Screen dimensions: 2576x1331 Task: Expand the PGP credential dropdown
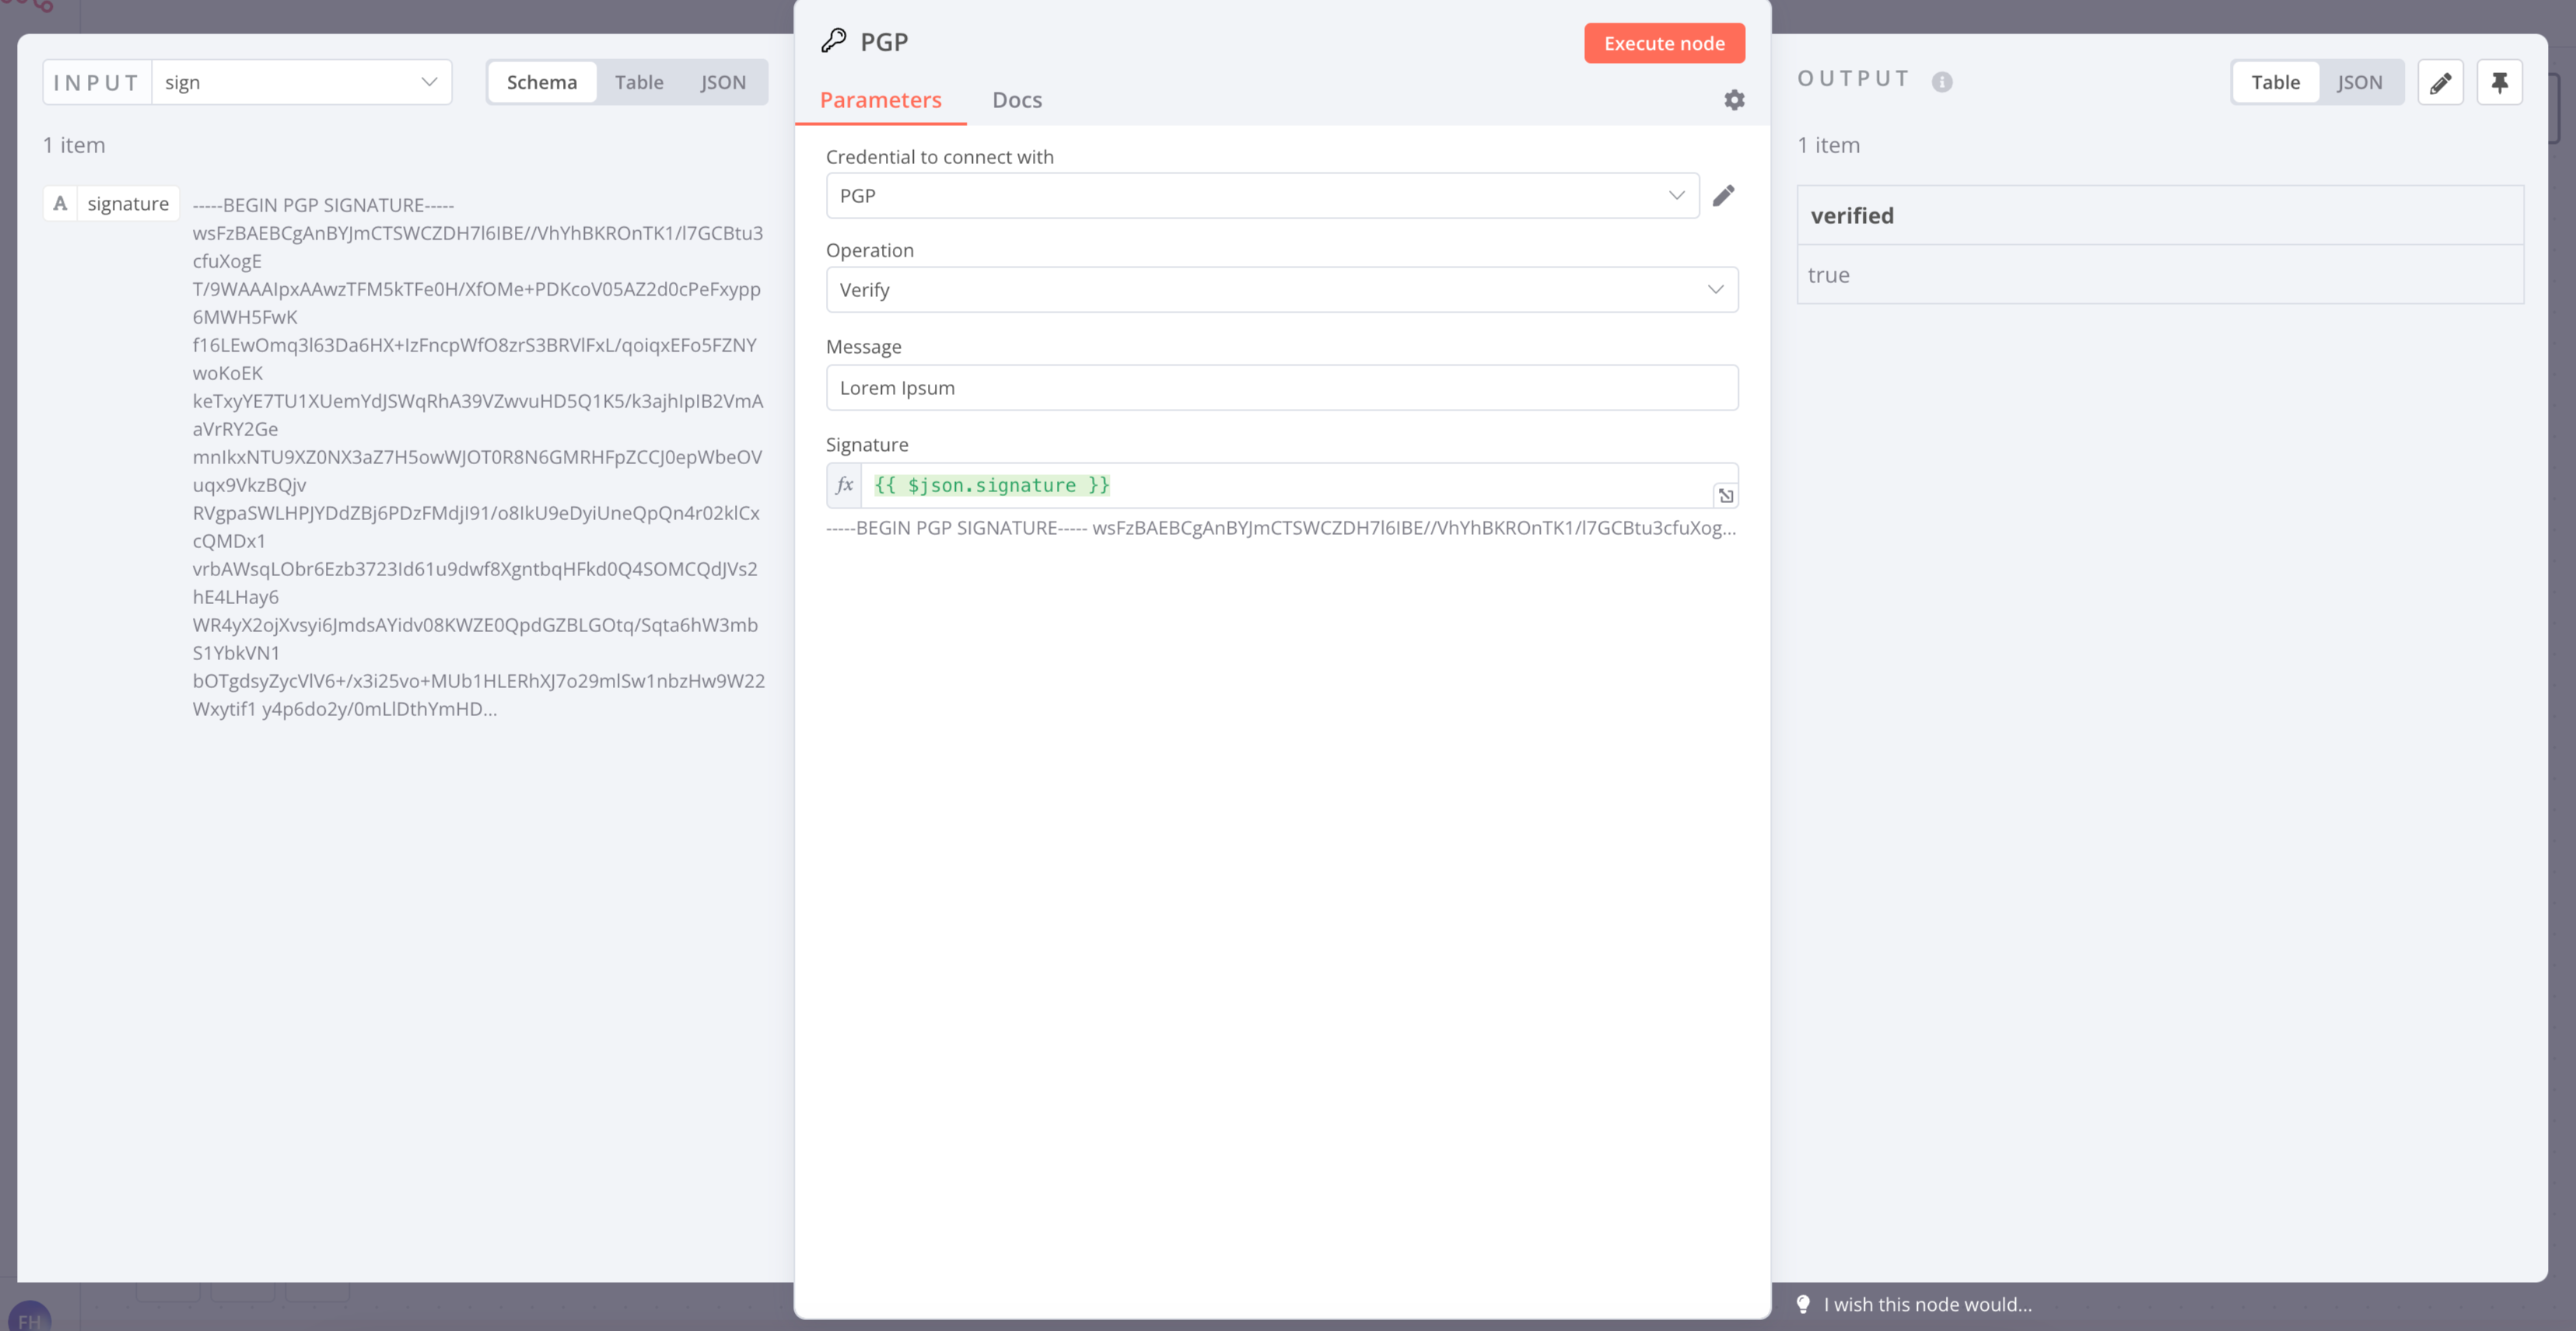[1262, 196]
